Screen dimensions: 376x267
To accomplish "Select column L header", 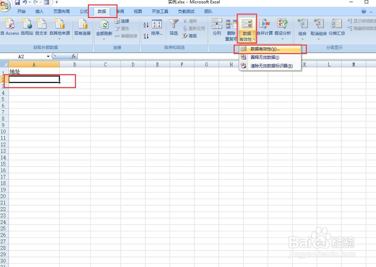I will [x=329, y=65].
